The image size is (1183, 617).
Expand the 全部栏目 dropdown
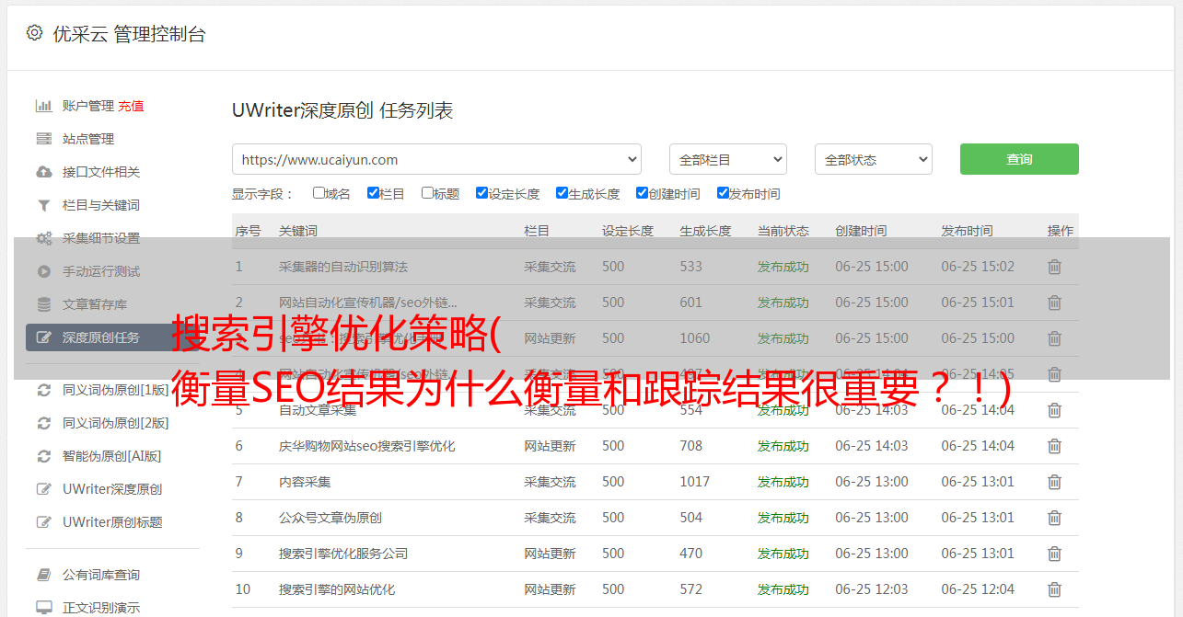727,159
